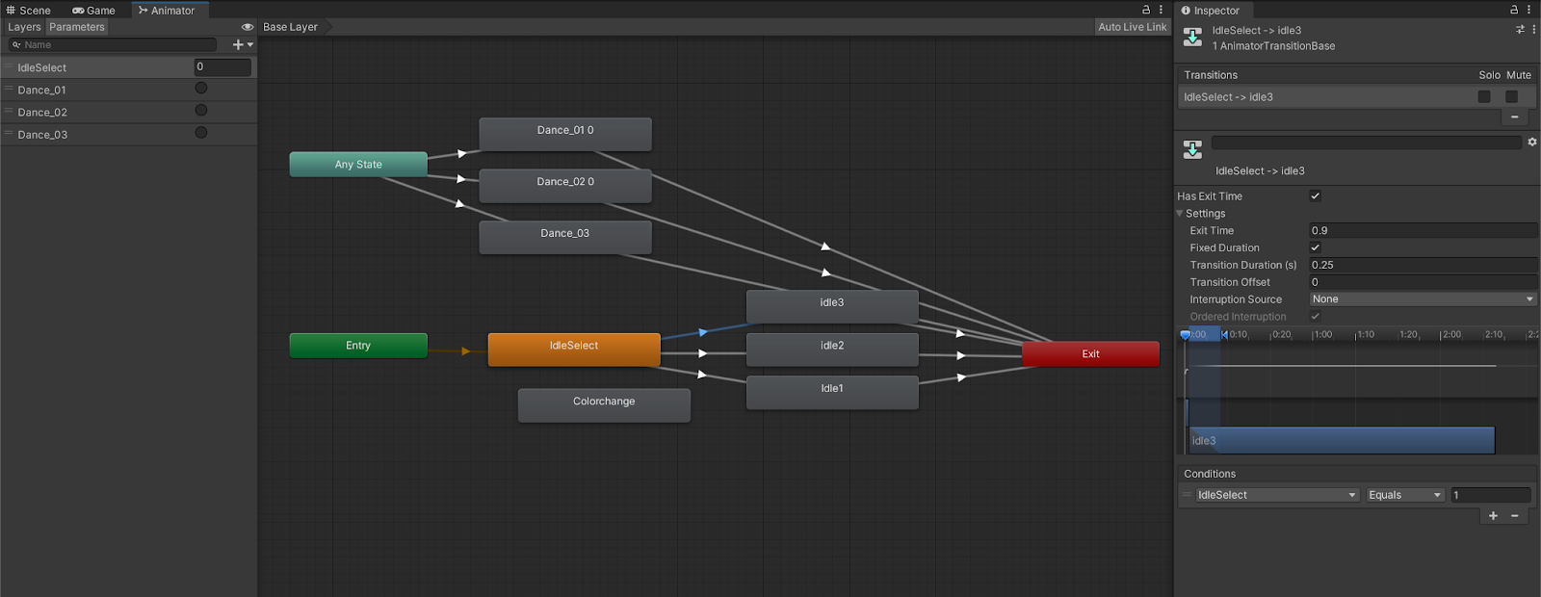Uncheck the Has Exit Time checkbox
The image size is (1541, 597).
[1315, 196]
